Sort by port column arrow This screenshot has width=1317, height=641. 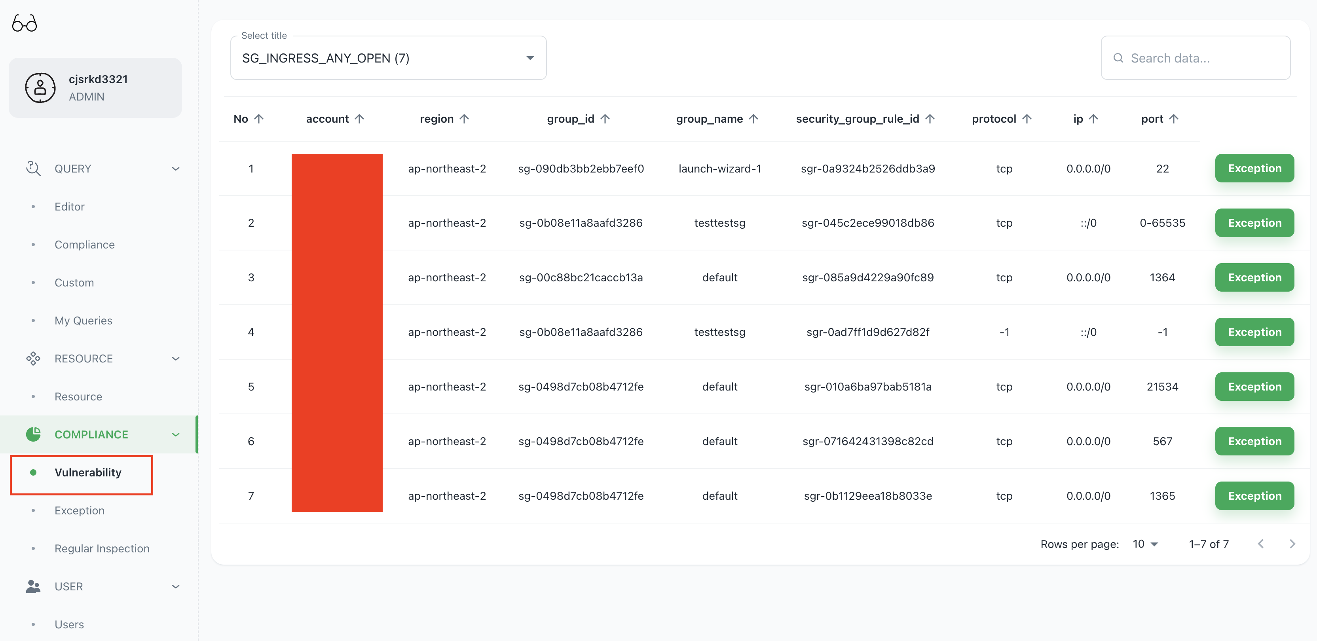point(1174,119)
